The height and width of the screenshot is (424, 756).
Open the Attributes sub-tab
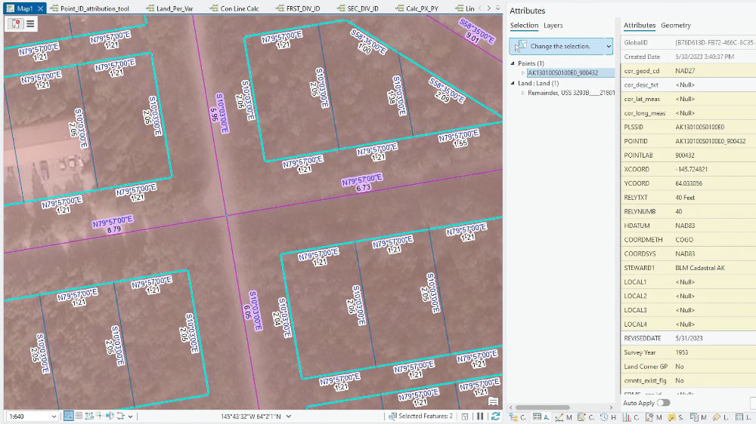[640, 26]
